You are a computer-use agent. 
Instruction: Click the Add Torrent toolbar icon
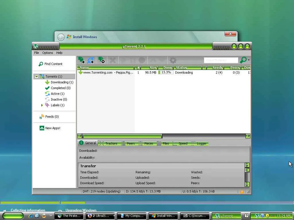(x=81, y=60)
